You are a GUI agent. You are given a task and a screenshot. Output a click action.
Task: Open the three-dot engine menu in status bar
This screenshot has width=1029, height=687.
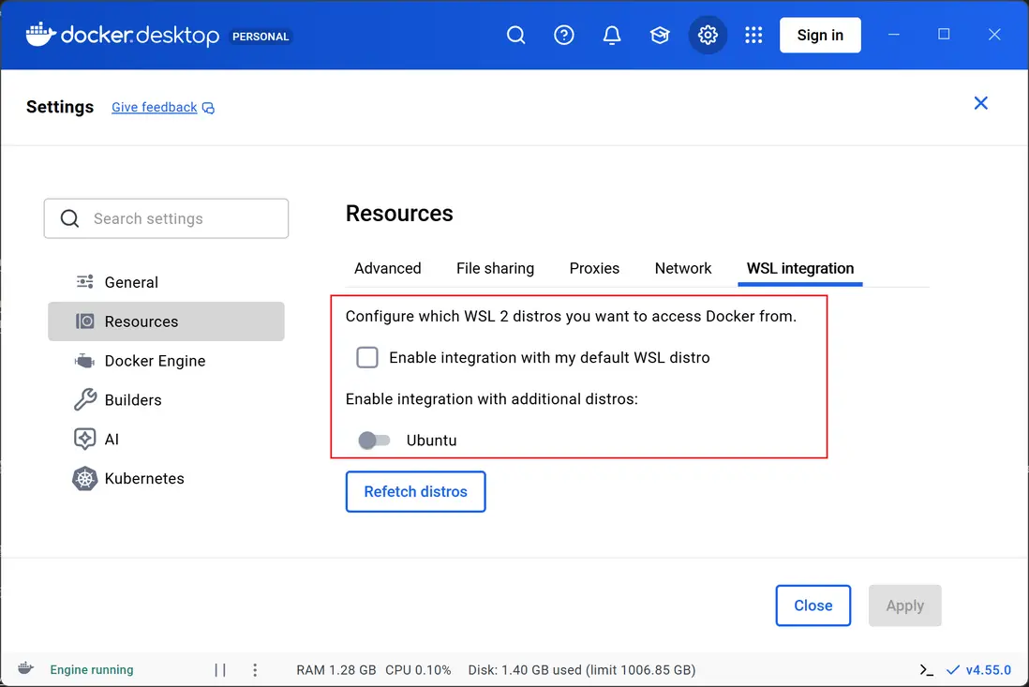tap(255, 669)
